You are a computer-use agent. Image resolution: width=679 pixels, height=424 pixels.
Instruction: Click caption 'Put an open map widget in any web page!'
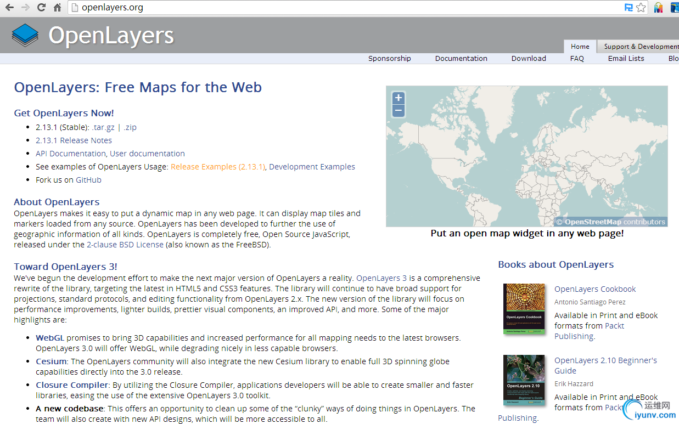tap(527, 233)
